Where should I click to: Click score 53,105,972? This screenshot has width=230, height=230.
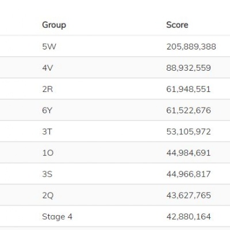(x=189, y=132)
